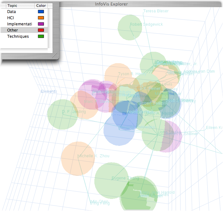Image resolution: width=223 pixels, height=211 pixels.
Task: Click the legend panel resize grip
Action: pos(55,56)
